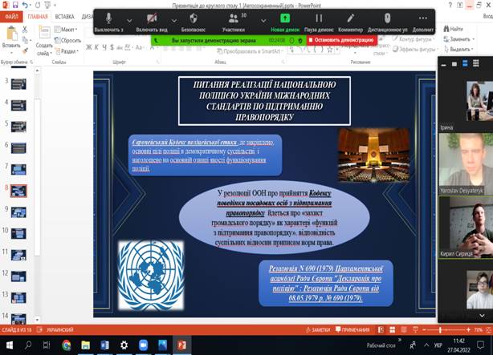Screen dimensions: 493x355
Task: Open Zoom remote control option
Action: point(387,22)
